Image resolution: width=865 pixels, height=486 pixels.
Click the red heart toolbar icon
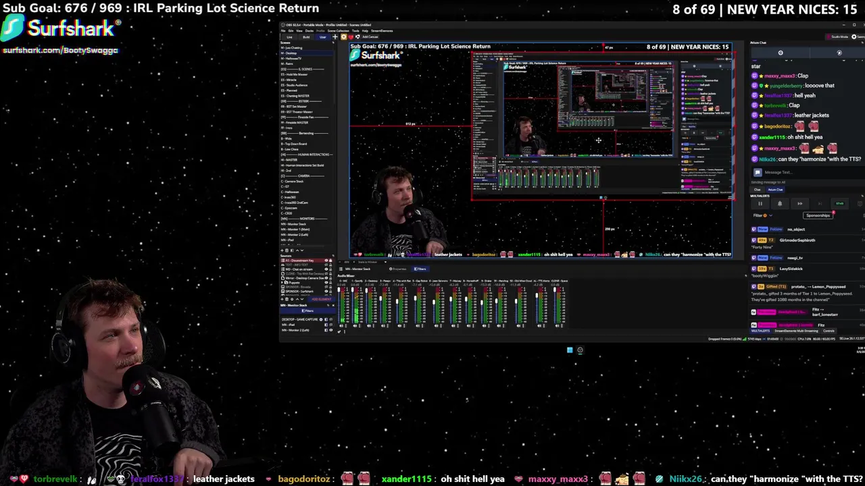[x=351, y=37]
